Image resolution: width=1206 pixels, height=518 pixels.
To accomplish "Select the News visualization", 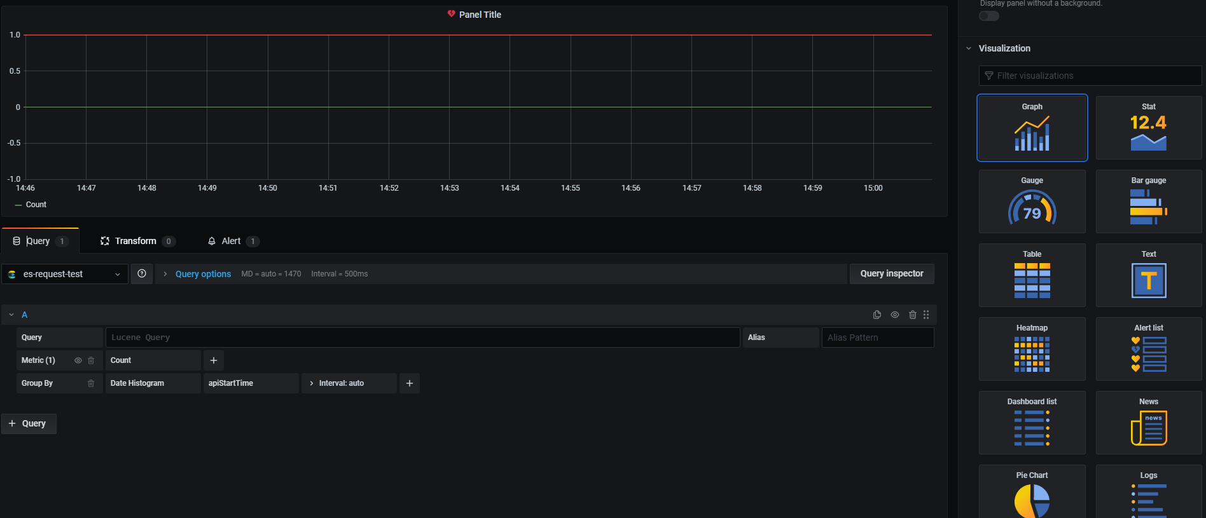I will coord(1149,423).
